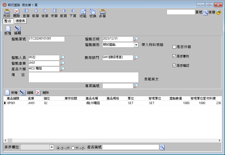Click the scrollbar left arrow

pyautogui.click(x=5, y=141)
